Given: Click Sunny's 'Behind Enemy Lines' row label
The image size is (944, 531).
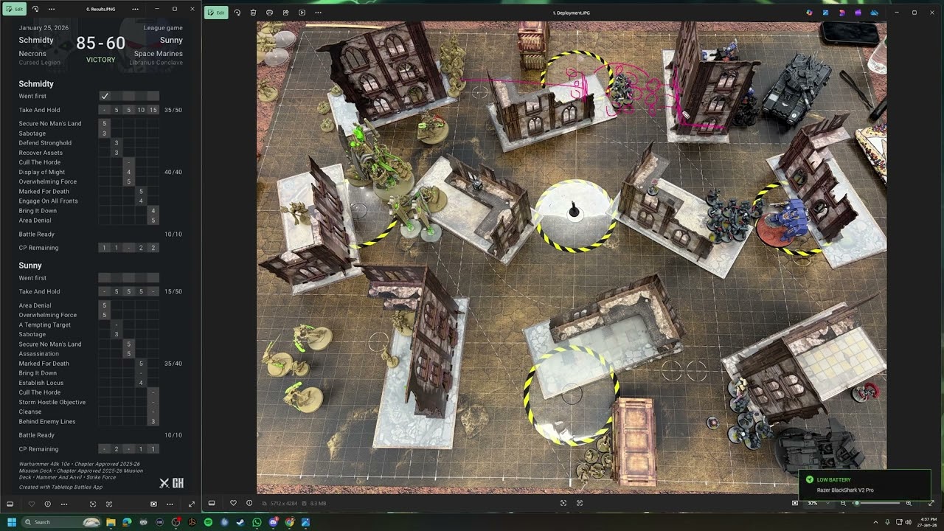Looking at the screenshot, I should pyautogui.click(x=47, y=421).
